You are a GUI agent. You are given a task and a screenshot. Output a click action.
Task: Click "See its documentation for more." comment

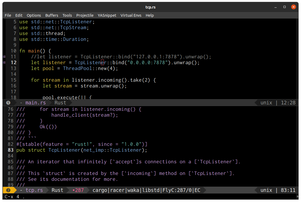pyautogui.click(x=73, y=179)
